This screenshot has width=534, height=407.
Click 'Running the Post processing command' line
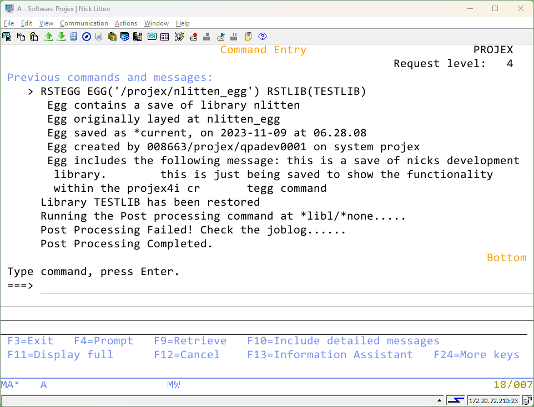pos(223,216)
